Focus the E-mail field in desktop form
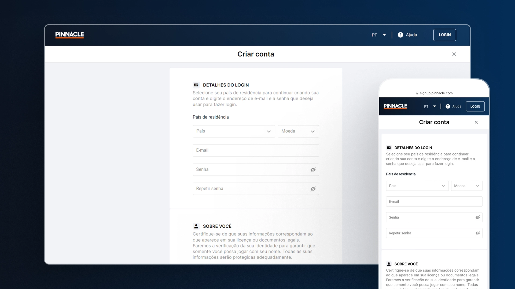This screenshot has width=515, height=289. [x=256, y=150]
